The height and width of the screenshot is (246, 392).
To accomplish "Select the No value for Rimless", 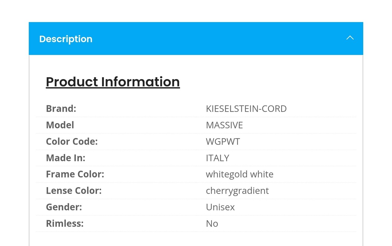I will pos(212,223).
